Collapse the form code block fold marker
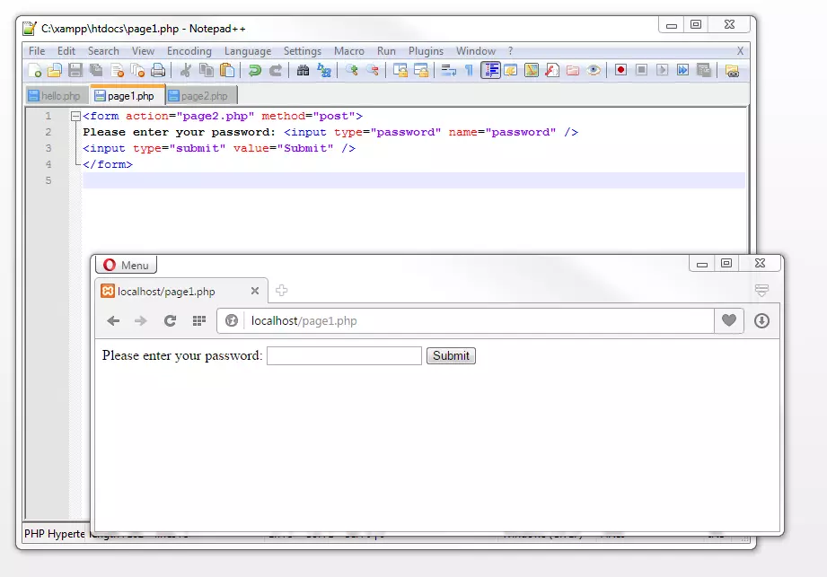Screen dimensions: 827x577 tap(75, 115)
